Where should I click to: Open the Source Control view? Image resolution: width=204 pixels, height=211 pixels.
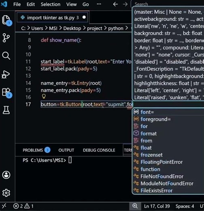tap(6, 38)
